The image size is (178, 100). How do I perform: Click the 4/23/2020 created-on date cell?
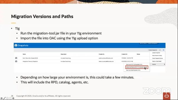(x=127, y=61)
